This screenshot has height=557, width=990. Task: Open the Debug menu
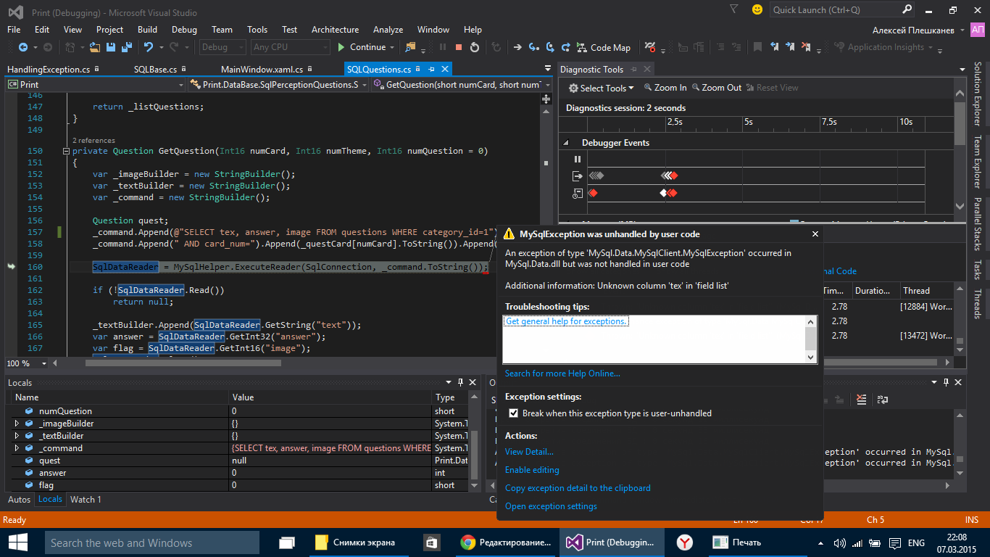(184, 30)
